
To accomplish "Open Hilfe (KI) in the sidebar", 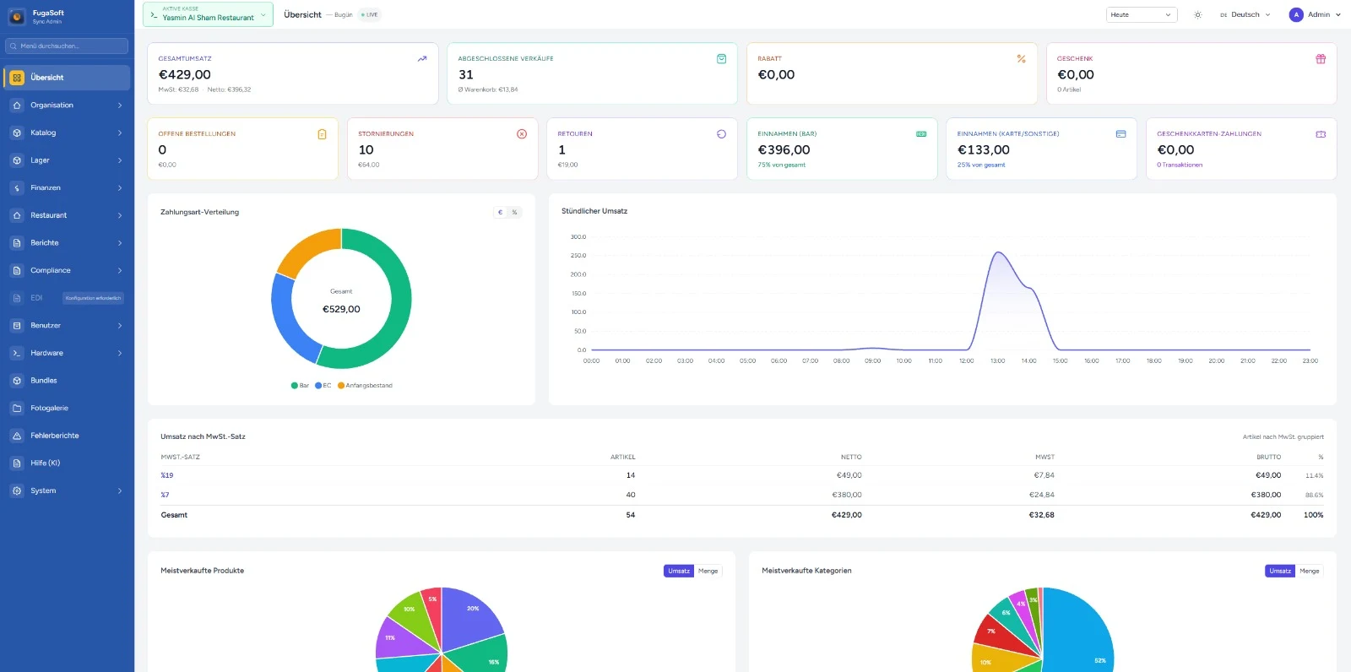I will pyautogui.click(x=67, y=463).
